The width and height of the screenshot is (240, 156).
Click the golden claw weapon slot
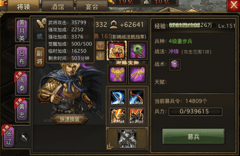click(x=138, y=74)
